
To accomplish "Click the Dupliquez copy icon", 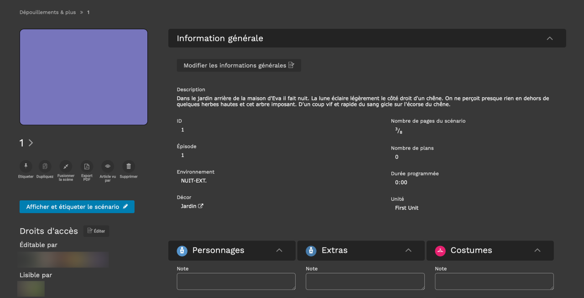I will coord(45,167).
